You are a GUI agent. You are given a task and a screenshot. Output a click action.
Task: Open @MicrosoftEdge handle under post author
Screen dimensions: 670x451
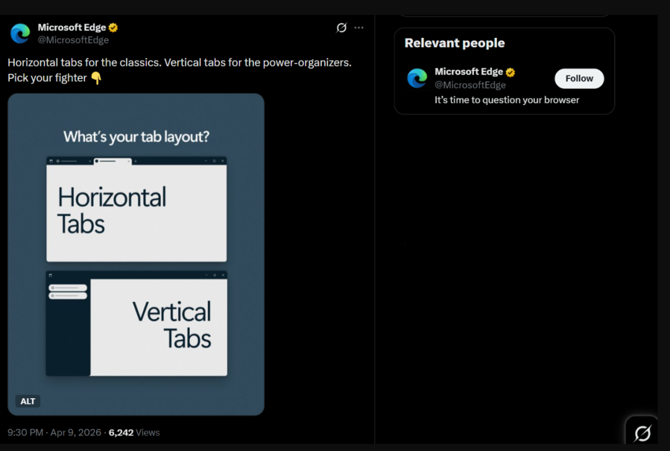[x=73, y=40]
